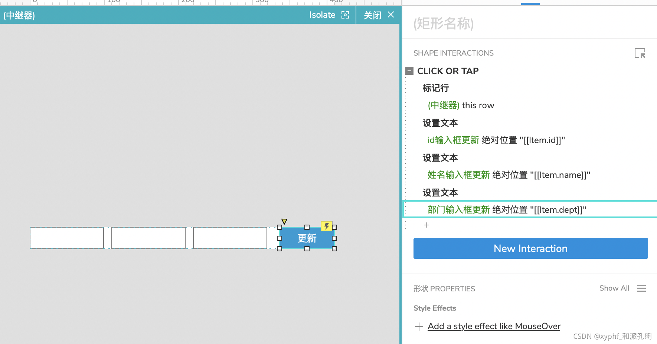657x344 pixels.
Task: Select id输入框更新 set text target
Action: [x=496, y=140]
